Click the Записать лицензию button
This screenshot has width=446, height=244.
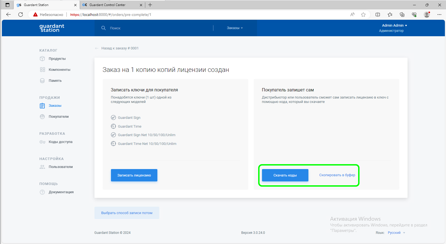click(134, 175)
